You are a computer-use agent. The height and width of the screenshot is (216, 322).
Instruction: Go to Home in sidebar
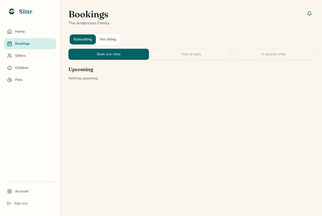click(30, 32)
